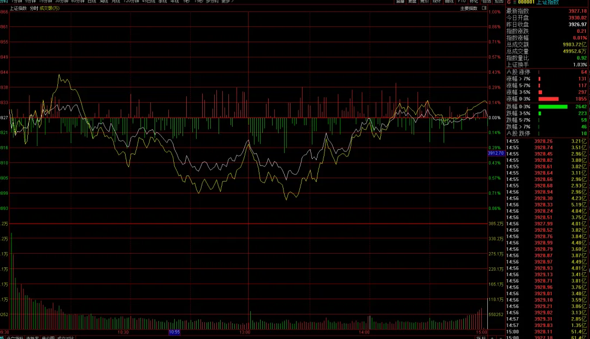Viewport: 590px width, 339px height.
Task: Click the green 跌幅 0-3% bar
Action: [x=553, y=107]
